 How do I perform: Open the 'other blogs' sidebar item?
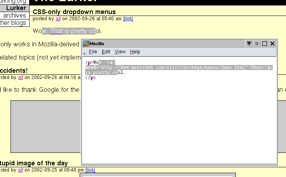click(13, 23)
